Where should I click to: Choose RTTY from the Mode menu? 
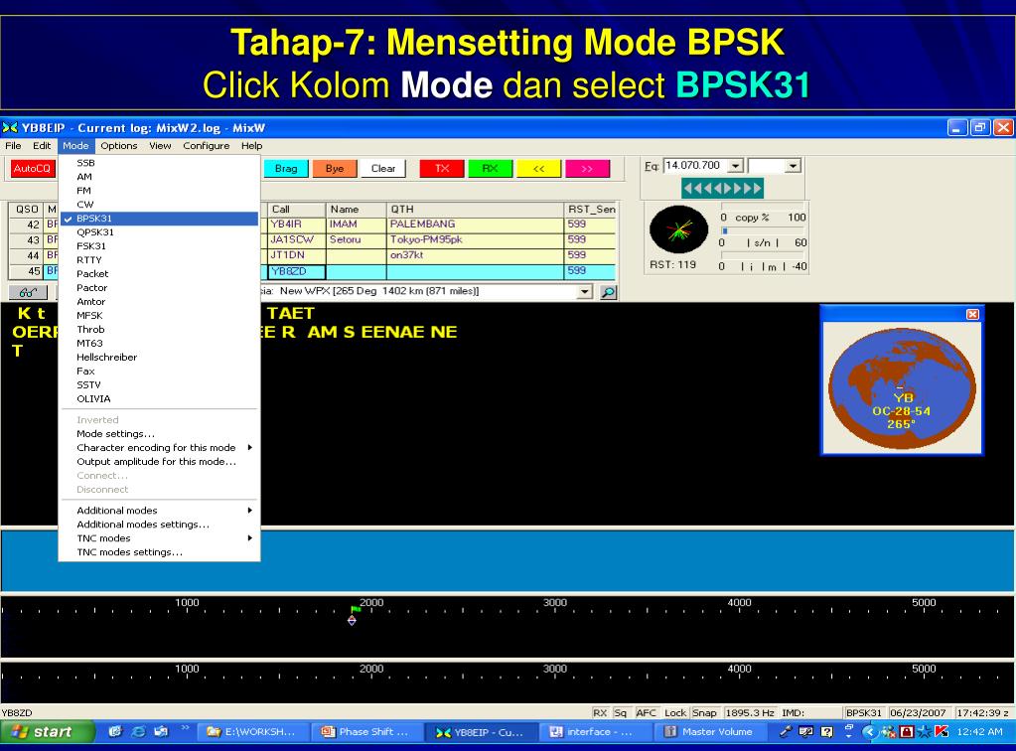[159, 260]
